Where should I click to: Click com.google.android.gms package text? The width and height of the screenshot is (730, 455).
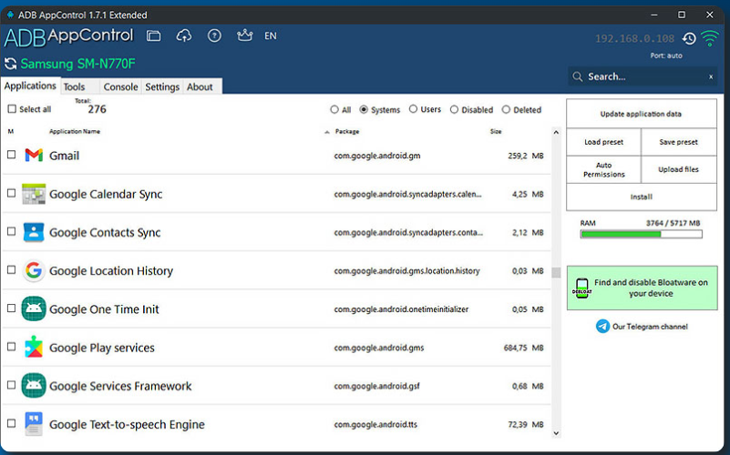pos(379,348)
